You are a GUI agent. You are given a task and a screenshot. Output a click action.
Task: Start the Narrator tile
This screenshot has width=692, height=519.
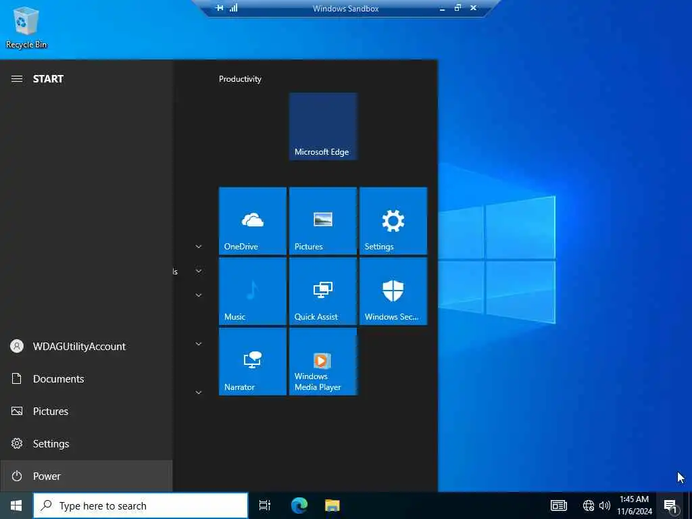[253, 362]
